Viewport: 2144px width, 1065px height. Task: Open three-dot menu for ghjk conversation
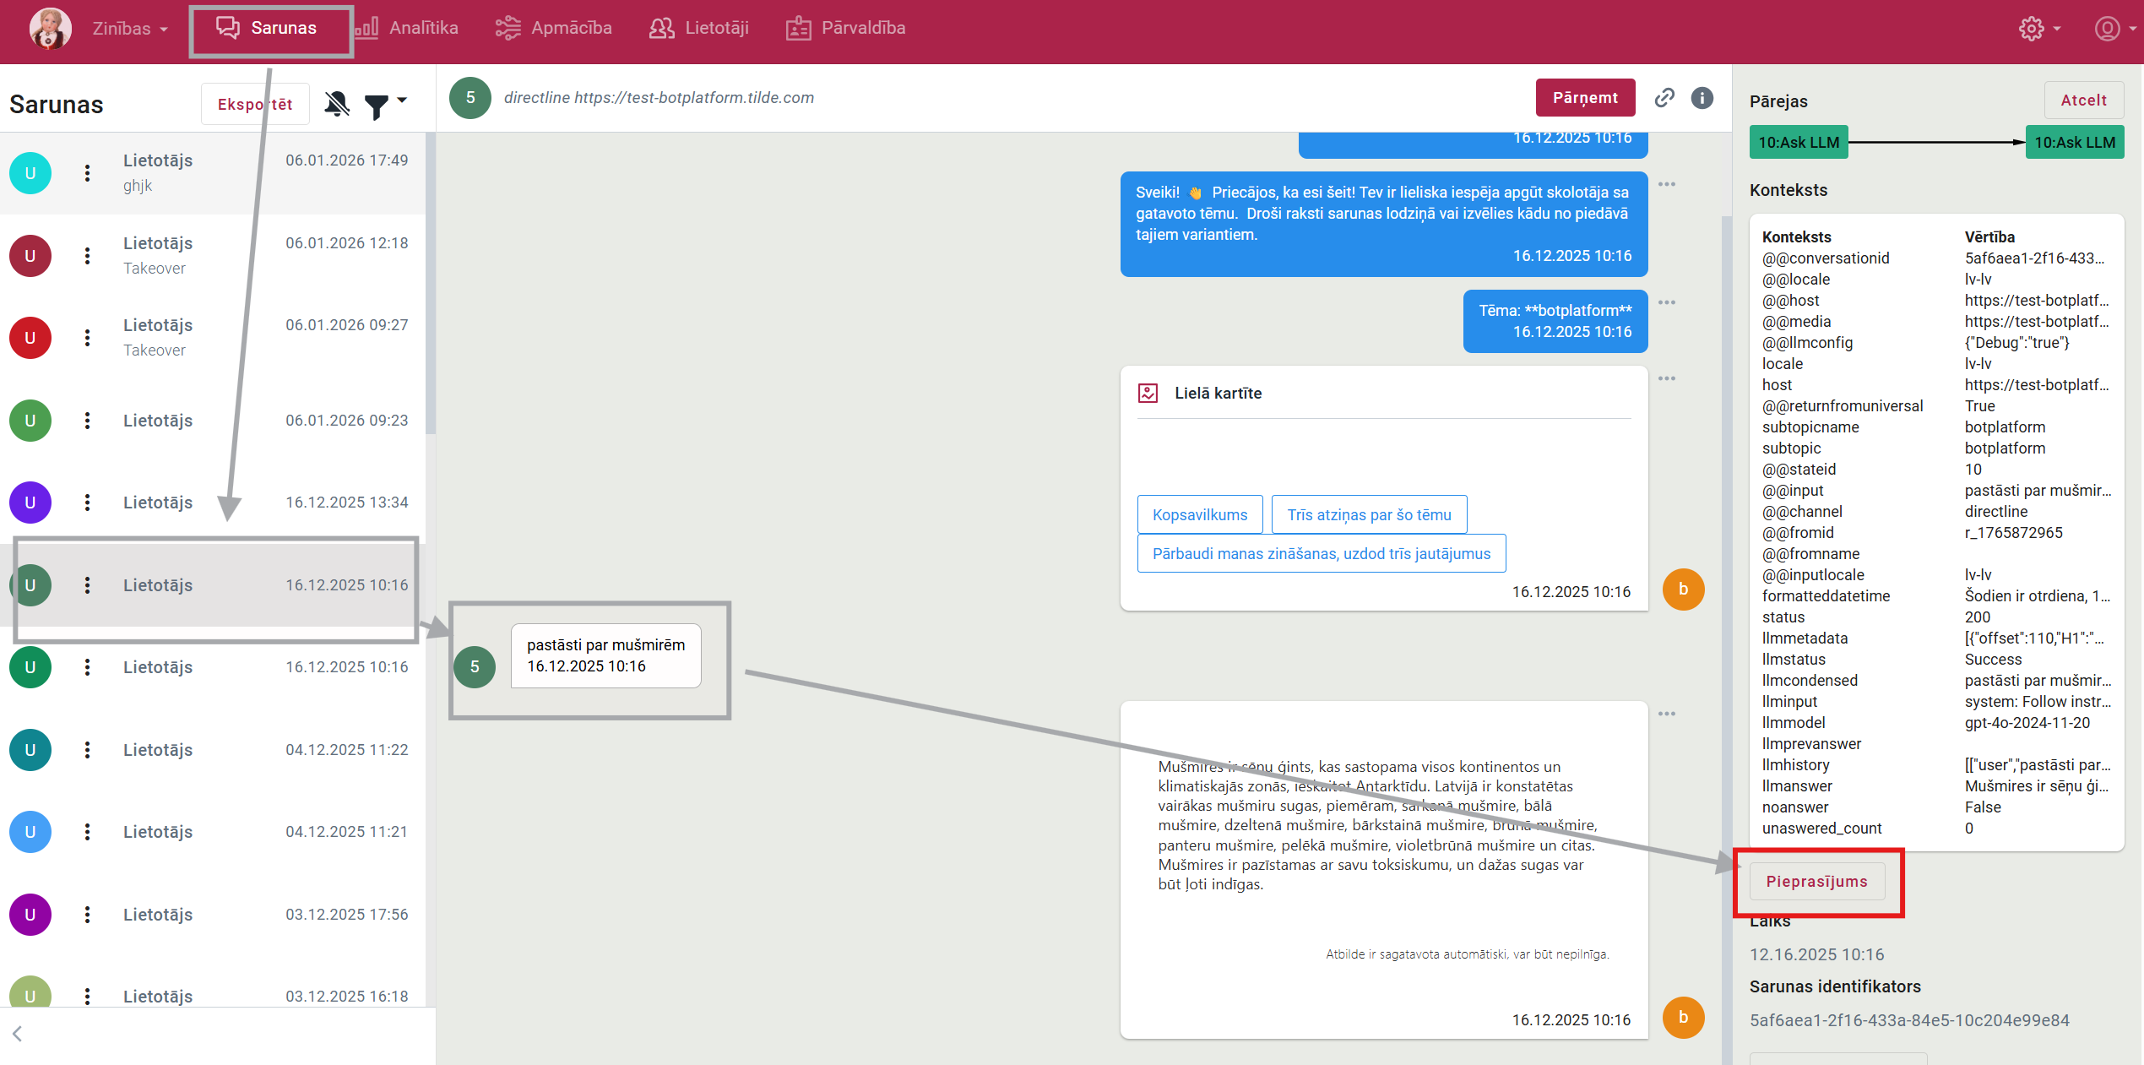(87, 173)
